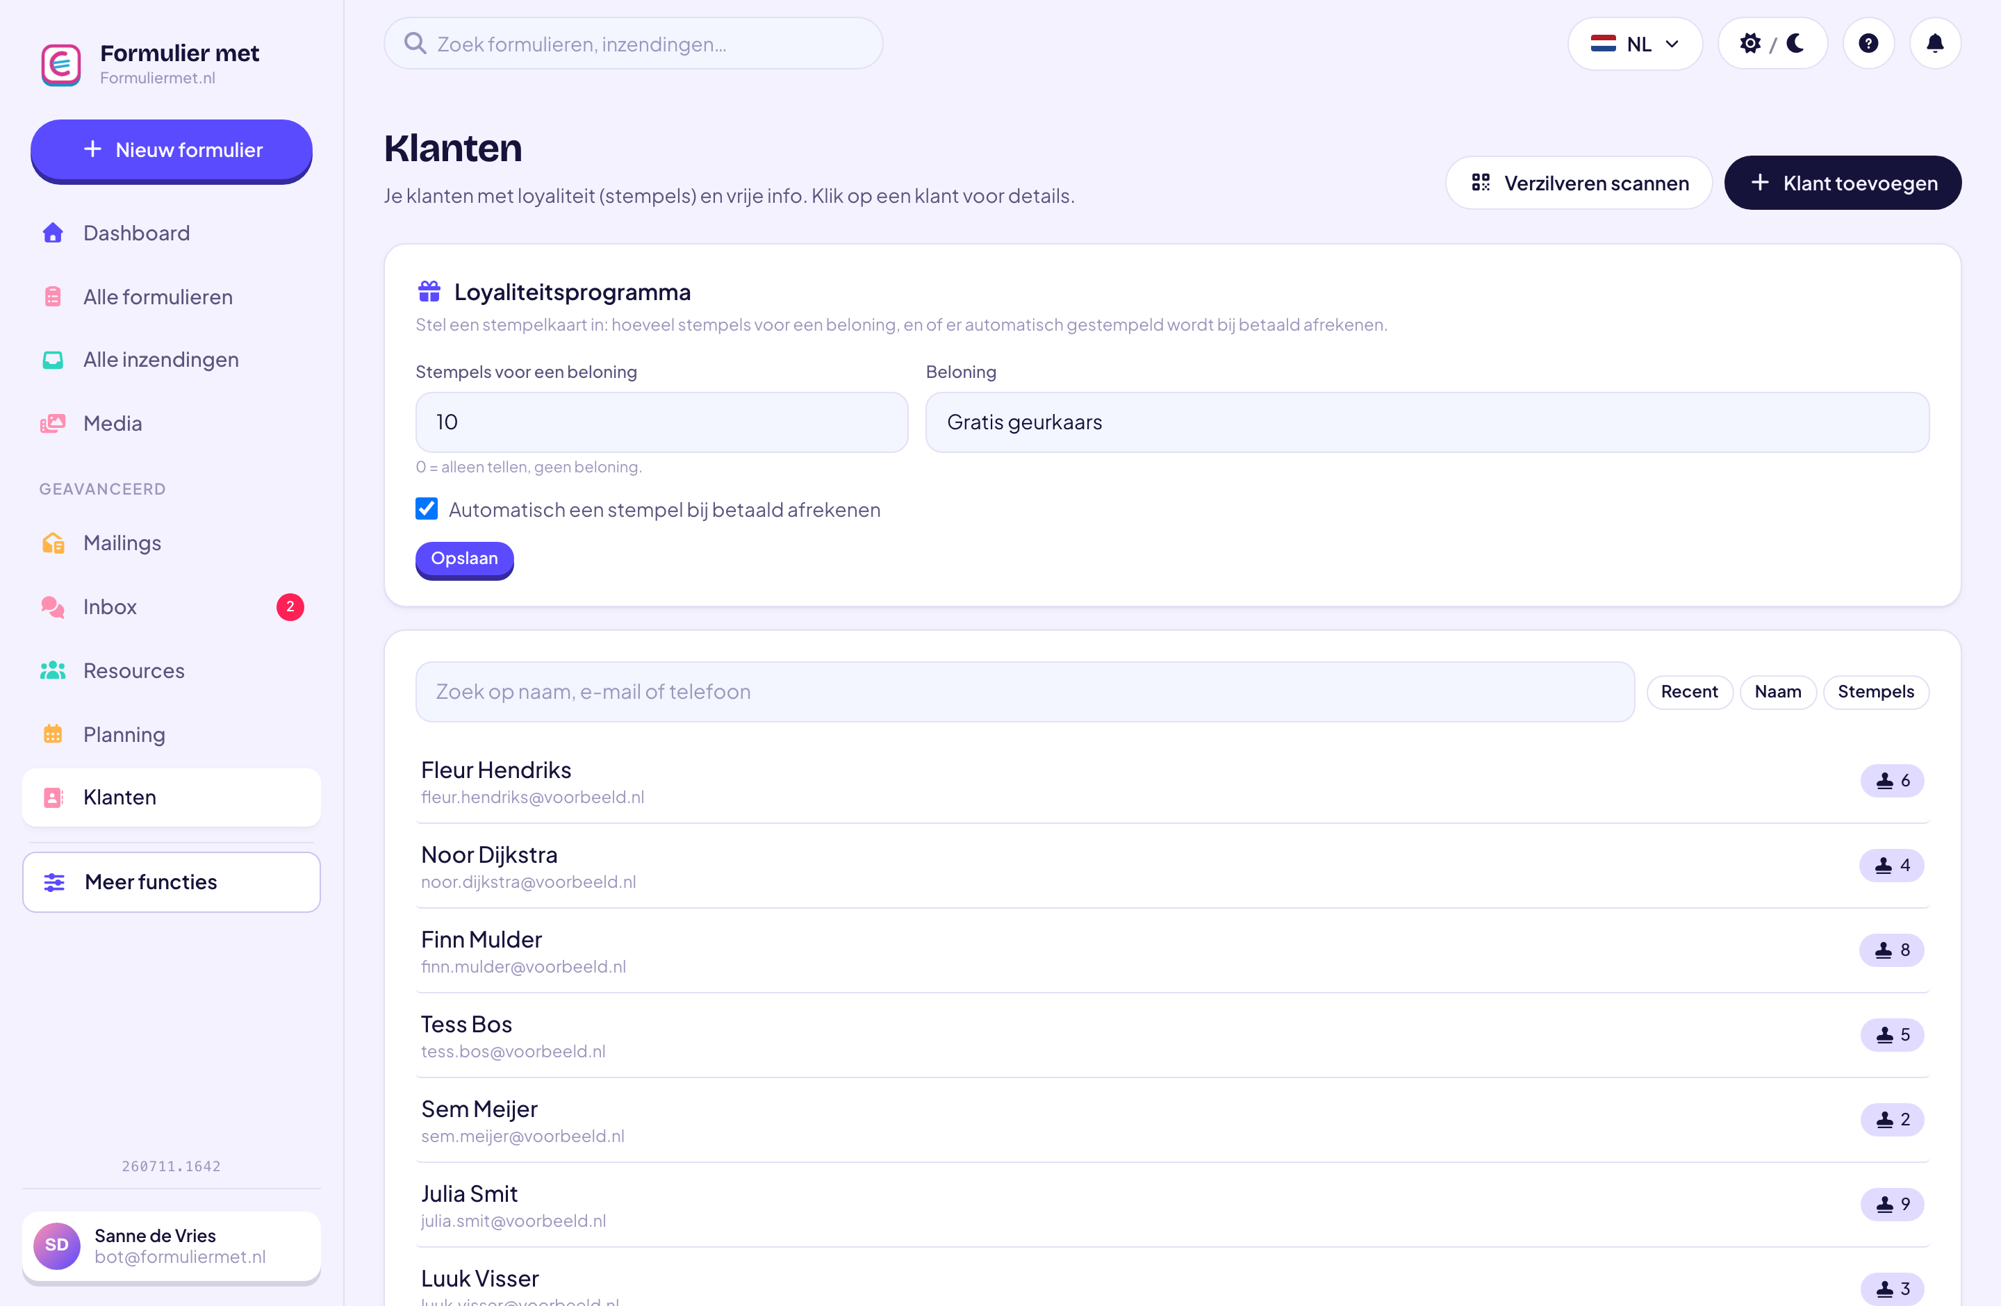Expand Meer functies menu

172,882
